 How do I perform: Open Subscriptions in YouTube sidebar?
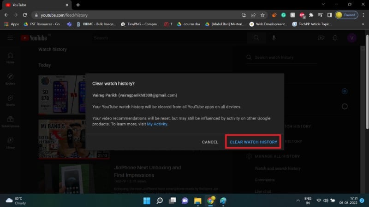[x=10, y=122]
